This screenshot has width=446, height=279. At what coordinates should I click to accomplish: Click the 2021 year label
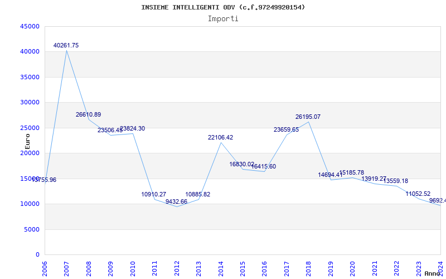(375, 268)
